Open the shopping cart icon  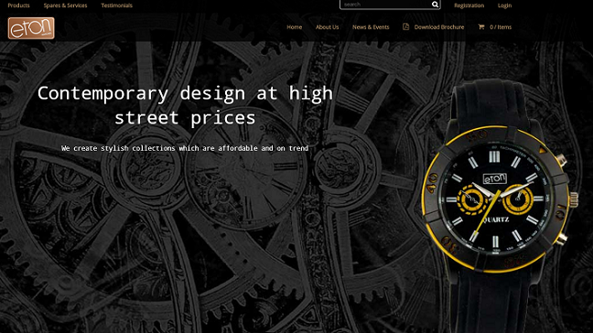(x=481, y=27)
